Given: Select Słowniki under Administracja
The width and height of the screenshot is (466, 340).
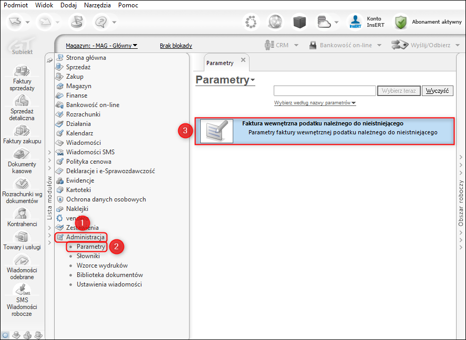Looking at the screenshot, I should pos(88,256).
